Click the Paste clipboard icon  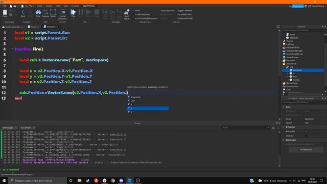click(5, 13)
